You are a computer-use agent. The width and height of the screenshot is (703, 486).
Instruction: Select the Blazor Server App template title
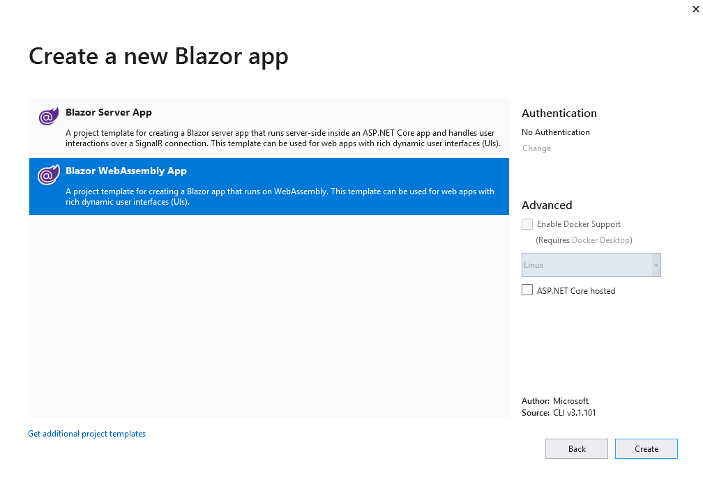tap(109, 112)
